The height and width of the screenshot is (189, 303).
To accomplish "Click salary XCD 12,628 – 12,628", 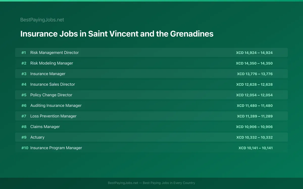I will (x=255, y=84).
